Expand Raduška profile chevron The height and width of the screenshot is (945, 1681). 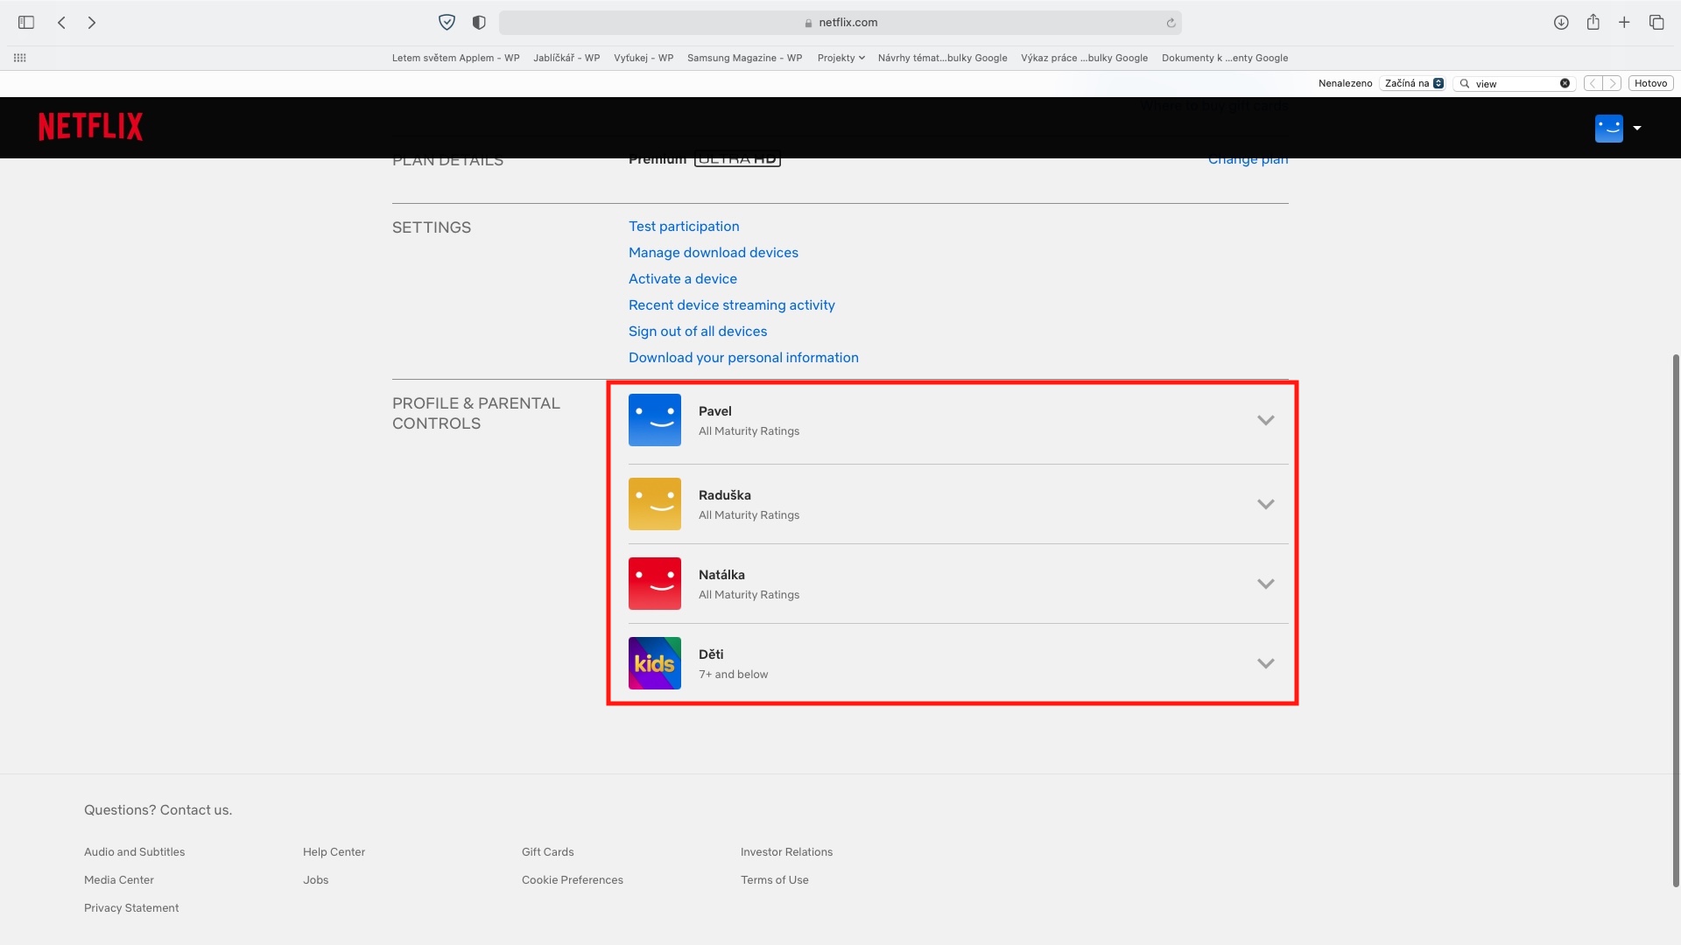pos(1265,504)
